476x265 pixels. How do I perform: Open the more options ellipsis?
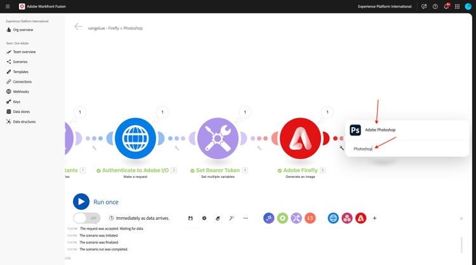pos(246,218)
